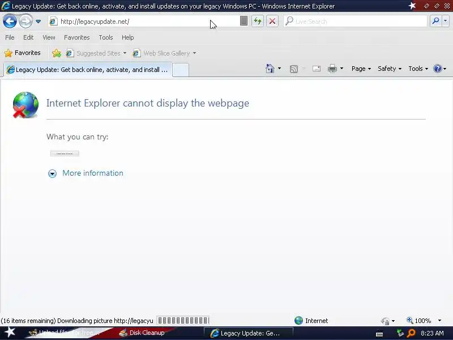Open the Page command bar menu

tap(361, 69)
